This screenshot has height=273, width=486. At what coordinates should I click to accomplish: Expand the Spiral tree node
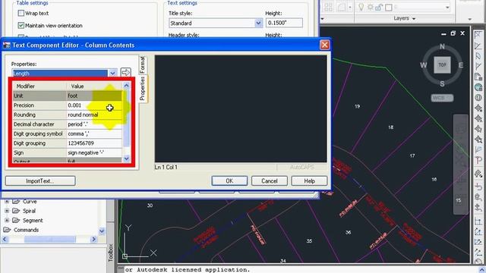pos(7,211)
